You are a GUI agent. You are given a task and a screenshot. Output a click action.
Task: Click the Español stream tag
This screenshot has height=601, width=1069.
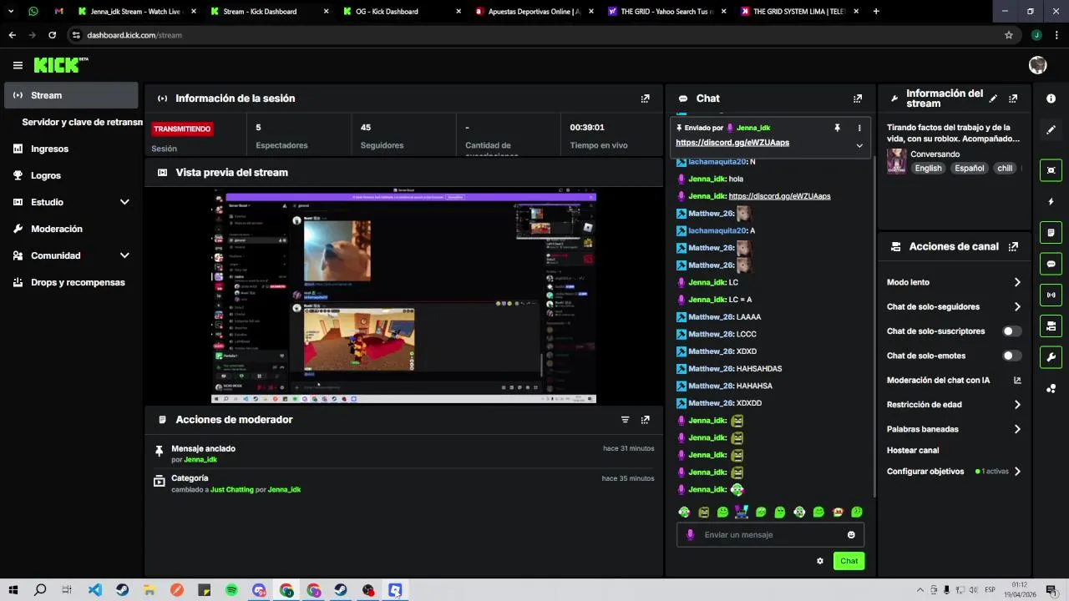pos(969,169)
